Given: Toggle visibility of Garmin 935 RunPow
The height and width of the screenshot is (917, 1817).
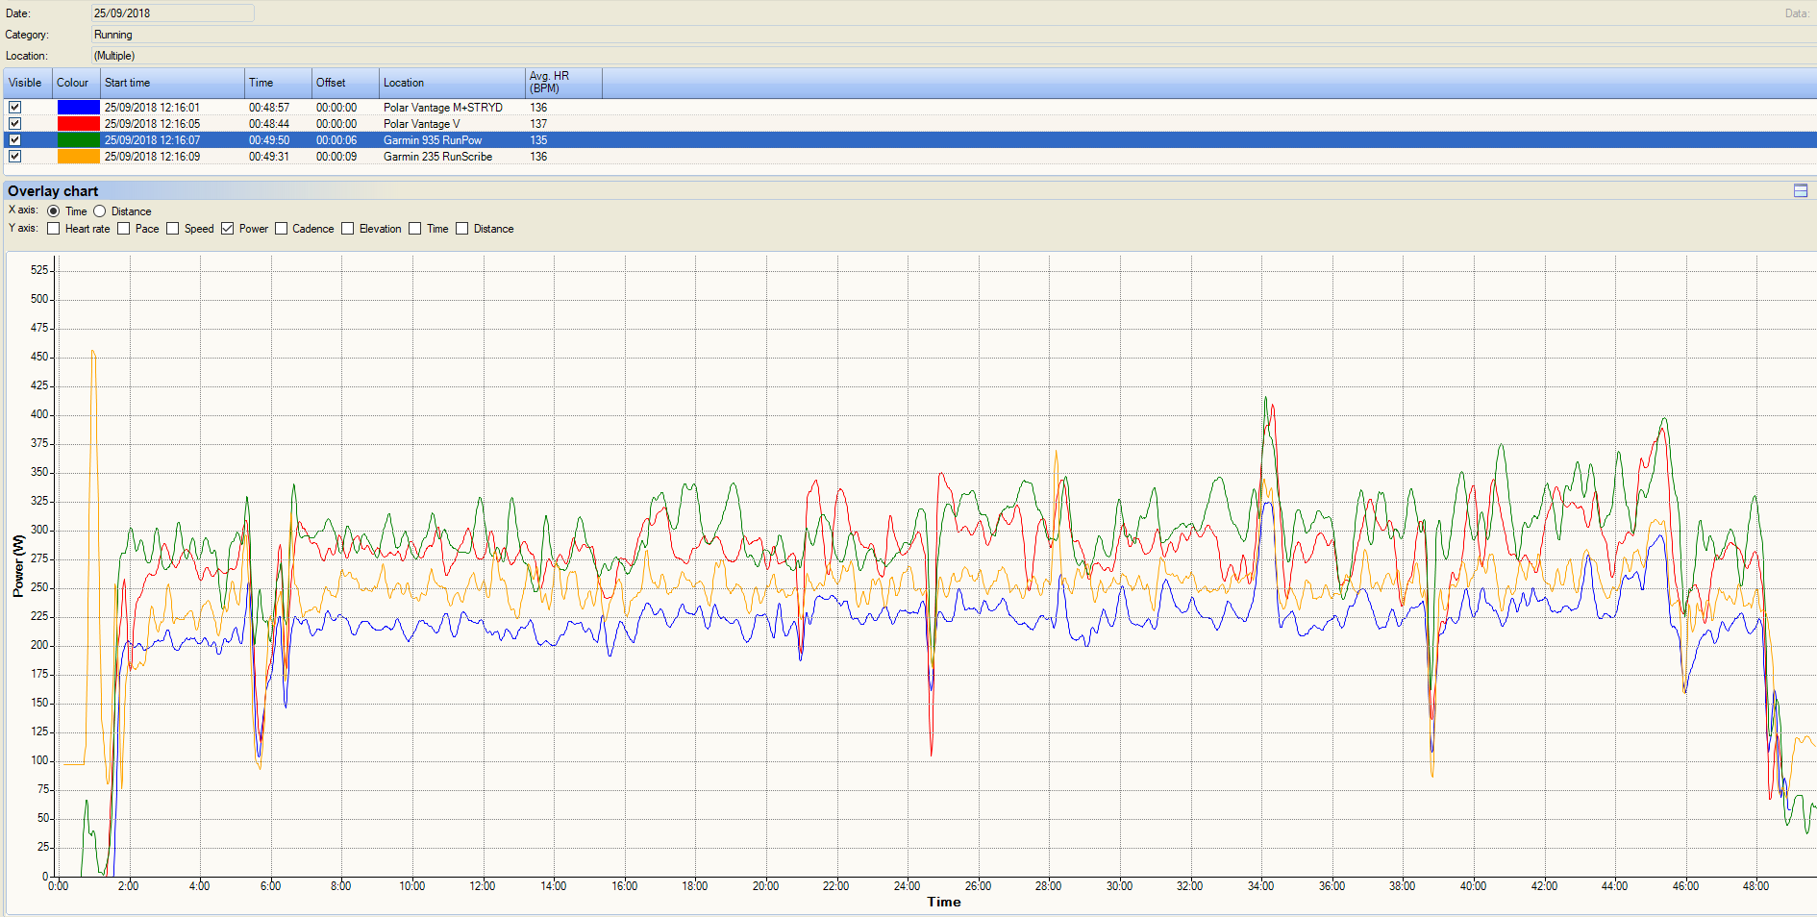Looking at the screenshot, I should pos(15,140).
